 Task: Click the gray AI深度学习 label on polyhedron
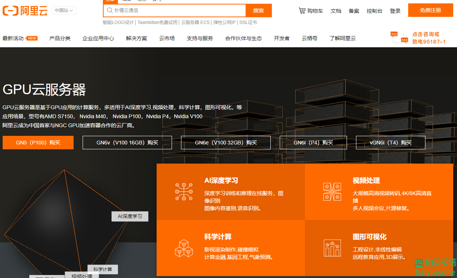[130, 216]
